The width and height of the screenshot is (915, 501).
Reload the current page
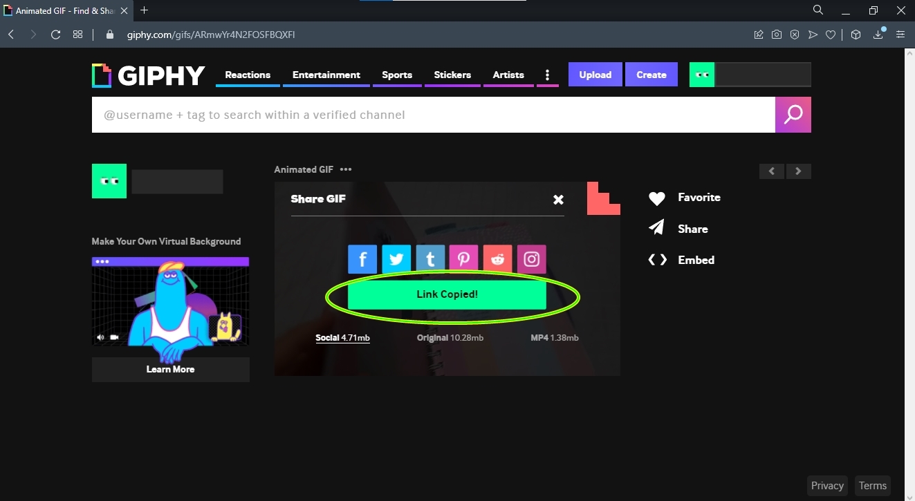(56, 35)
